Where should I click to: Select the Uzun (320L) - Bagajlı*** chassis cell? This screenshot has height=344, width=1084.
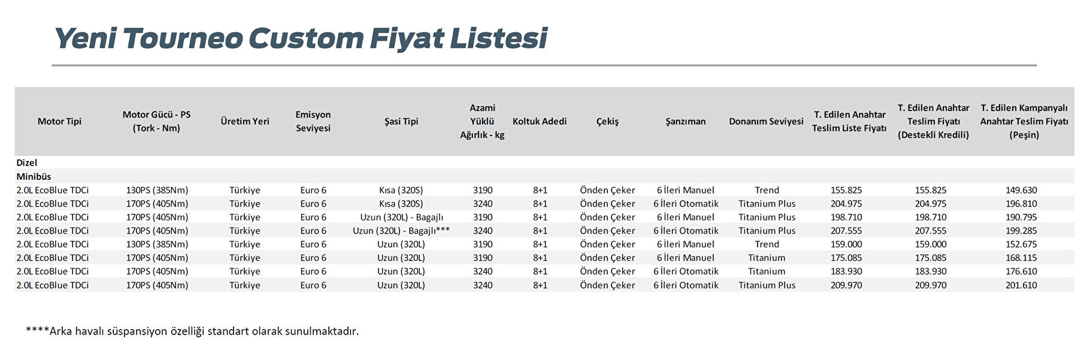point(401,231)
